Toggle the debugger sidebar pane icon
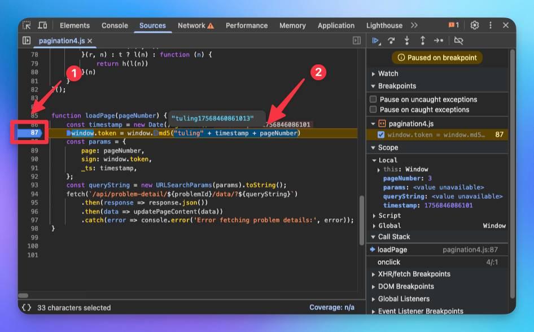This screenshot has height=332, width=534. tap(357, 41)
